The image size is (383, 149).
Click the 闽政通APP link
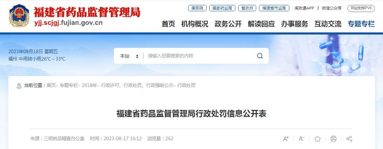[304, 8]
